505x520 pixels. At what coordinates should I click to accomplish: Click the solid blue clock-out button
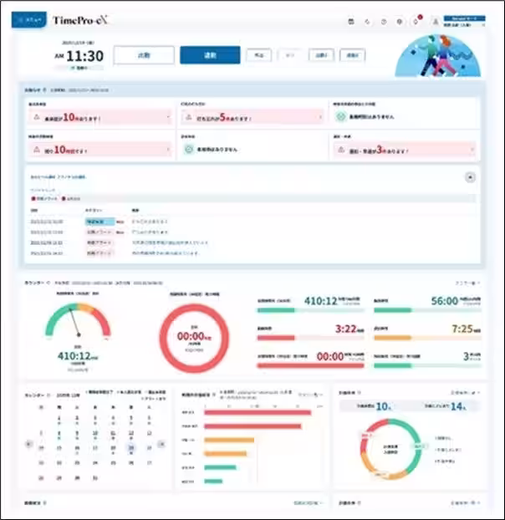210,55
